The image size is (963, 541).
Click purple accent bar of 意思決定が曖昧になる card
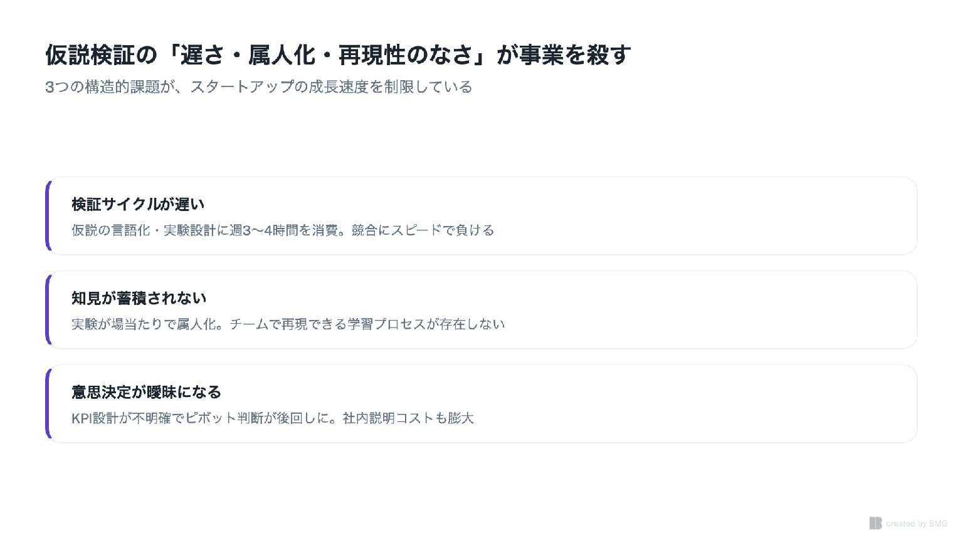pyautogui.click(x=48, y=404)
